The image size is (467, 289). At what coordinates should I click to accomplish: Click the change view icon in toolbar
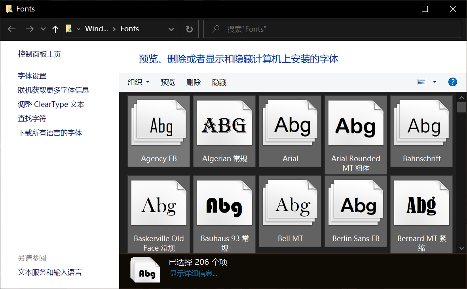pos(422,82)
